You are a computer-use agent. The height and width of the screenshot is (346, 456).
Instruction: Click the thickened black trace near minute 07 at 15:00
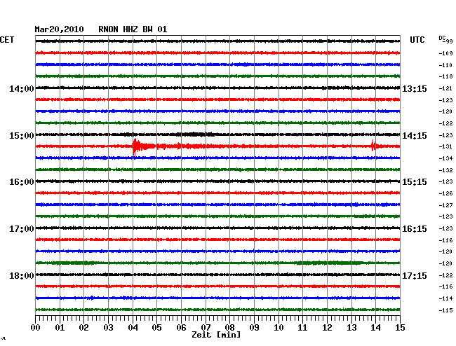pos(196,134)
